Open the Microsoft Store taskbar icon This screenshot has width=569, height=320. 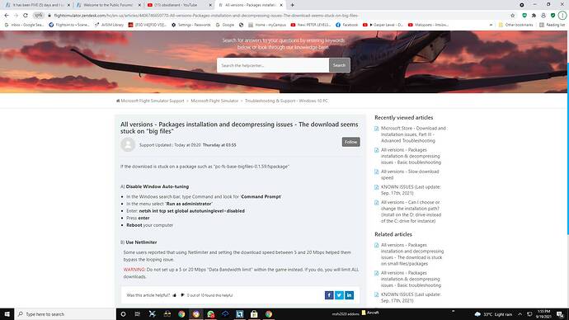[x=254, y=314]
